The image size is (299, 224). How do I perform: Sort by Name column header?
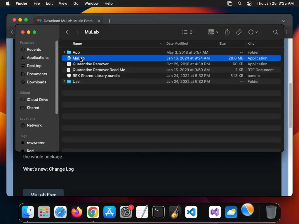point(77,43)
